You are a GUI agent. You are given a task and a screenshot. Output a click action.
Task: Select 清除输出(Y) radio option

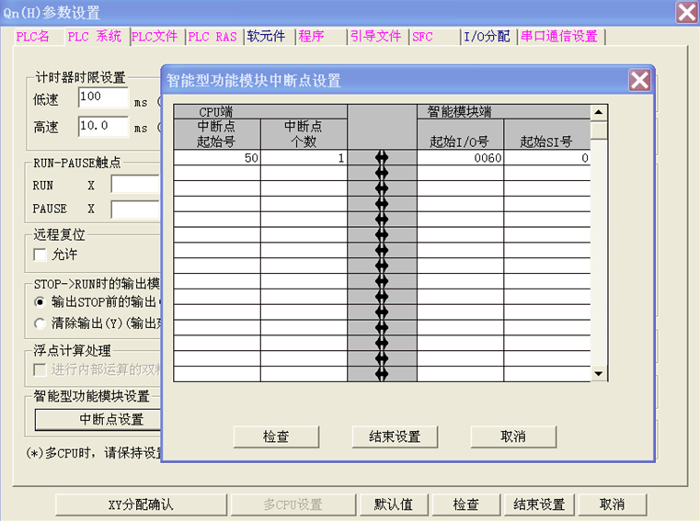[x=40, y=323]
